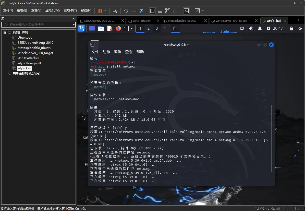The image size is (305, 211).
Task: Revert to the previous snapshot
Action: [134, 11]
